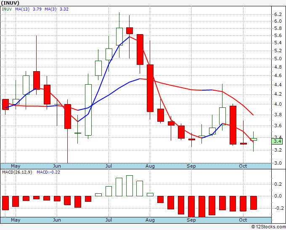
Task: Click the 5.0 price axis label
Action: pos(278,59)
